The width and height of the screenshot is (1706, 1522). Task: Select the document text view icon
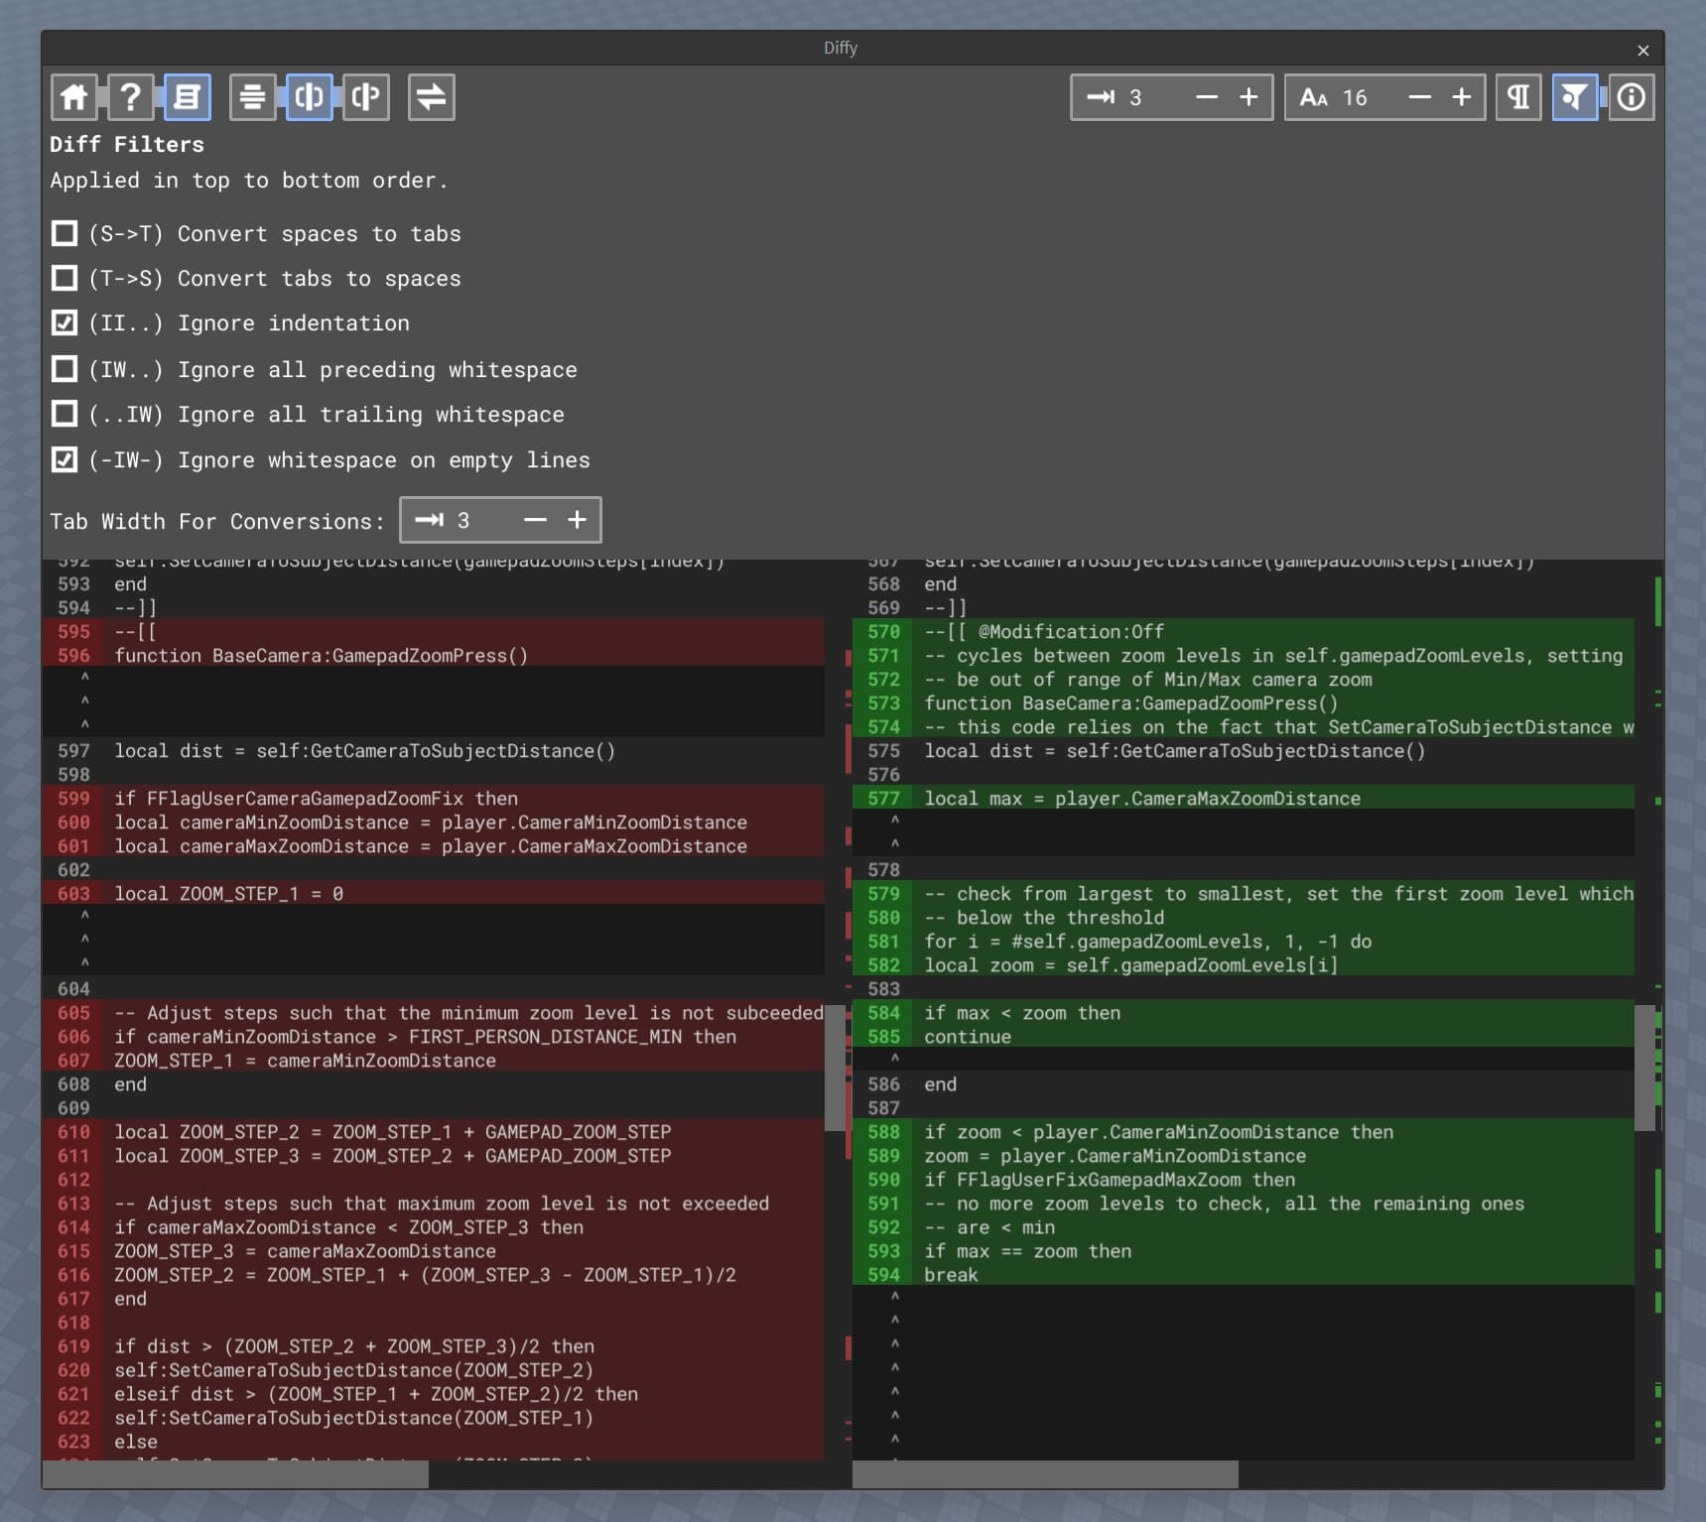(188, 97)
